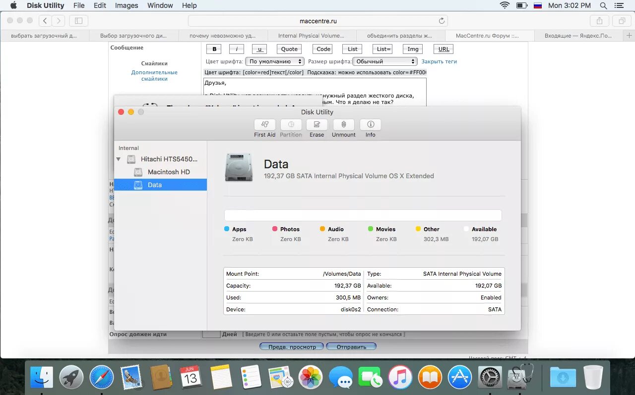635x395 pixels.
Task: Click the Img forum button
Action: click(413, 49)
